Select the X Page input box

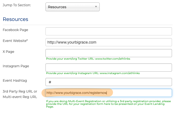tap(108, 53)
